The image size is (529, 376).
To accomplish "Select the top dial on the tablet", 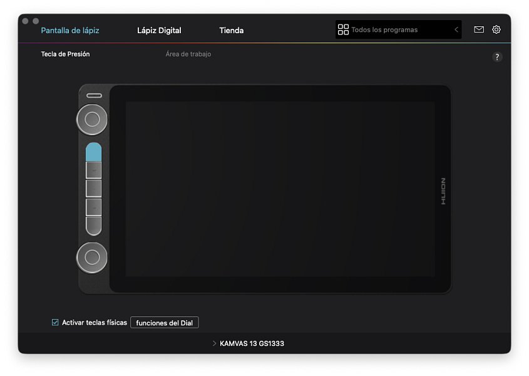I will coord(92,119).
